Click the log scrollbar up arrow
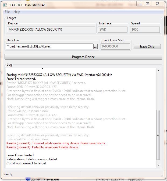 [x=158, y=71]
